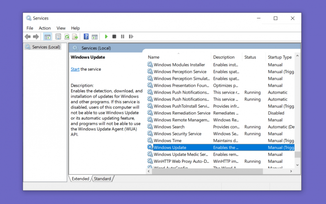326x204 pixels.
Task: Open the File menu
Action: pos(30,28)
